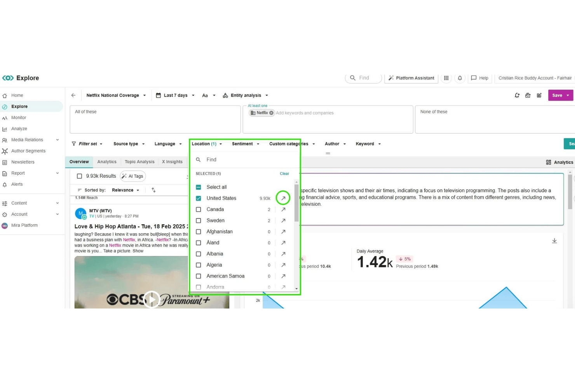The width and height of the screenshot is (575, 383).
Task: Open the Language filter dropdown
Action: (168, 144)
